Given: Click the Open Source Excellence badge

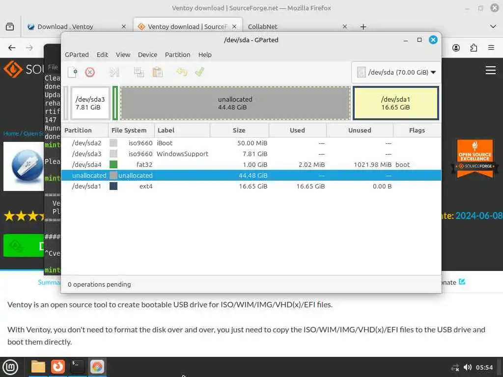Looking at the screenshot, I should point(475,159).
